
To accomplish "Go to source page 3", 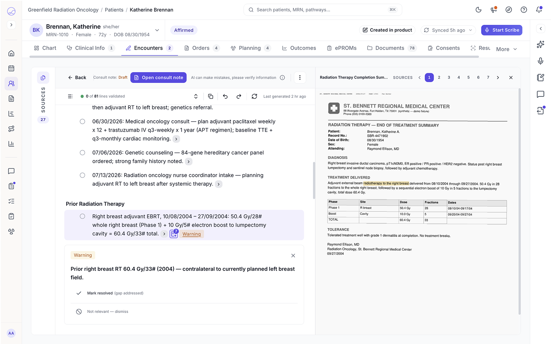I will tap(449, 78).
